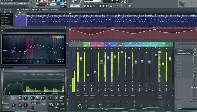Click the purple-ringed knob in Maximus
197x112 pixels.
coord(20,98)
